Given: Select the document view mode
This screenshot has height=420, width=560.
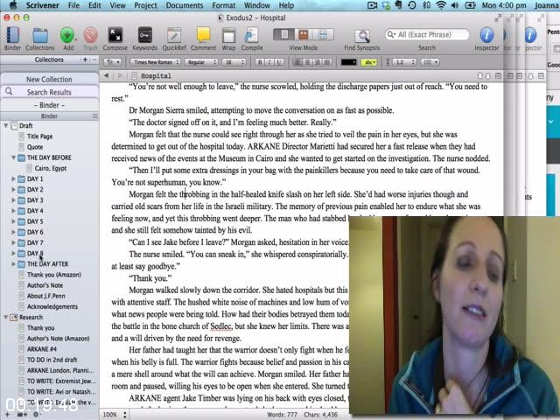Looking at the screenshot, I should click(x=283, y=35).
